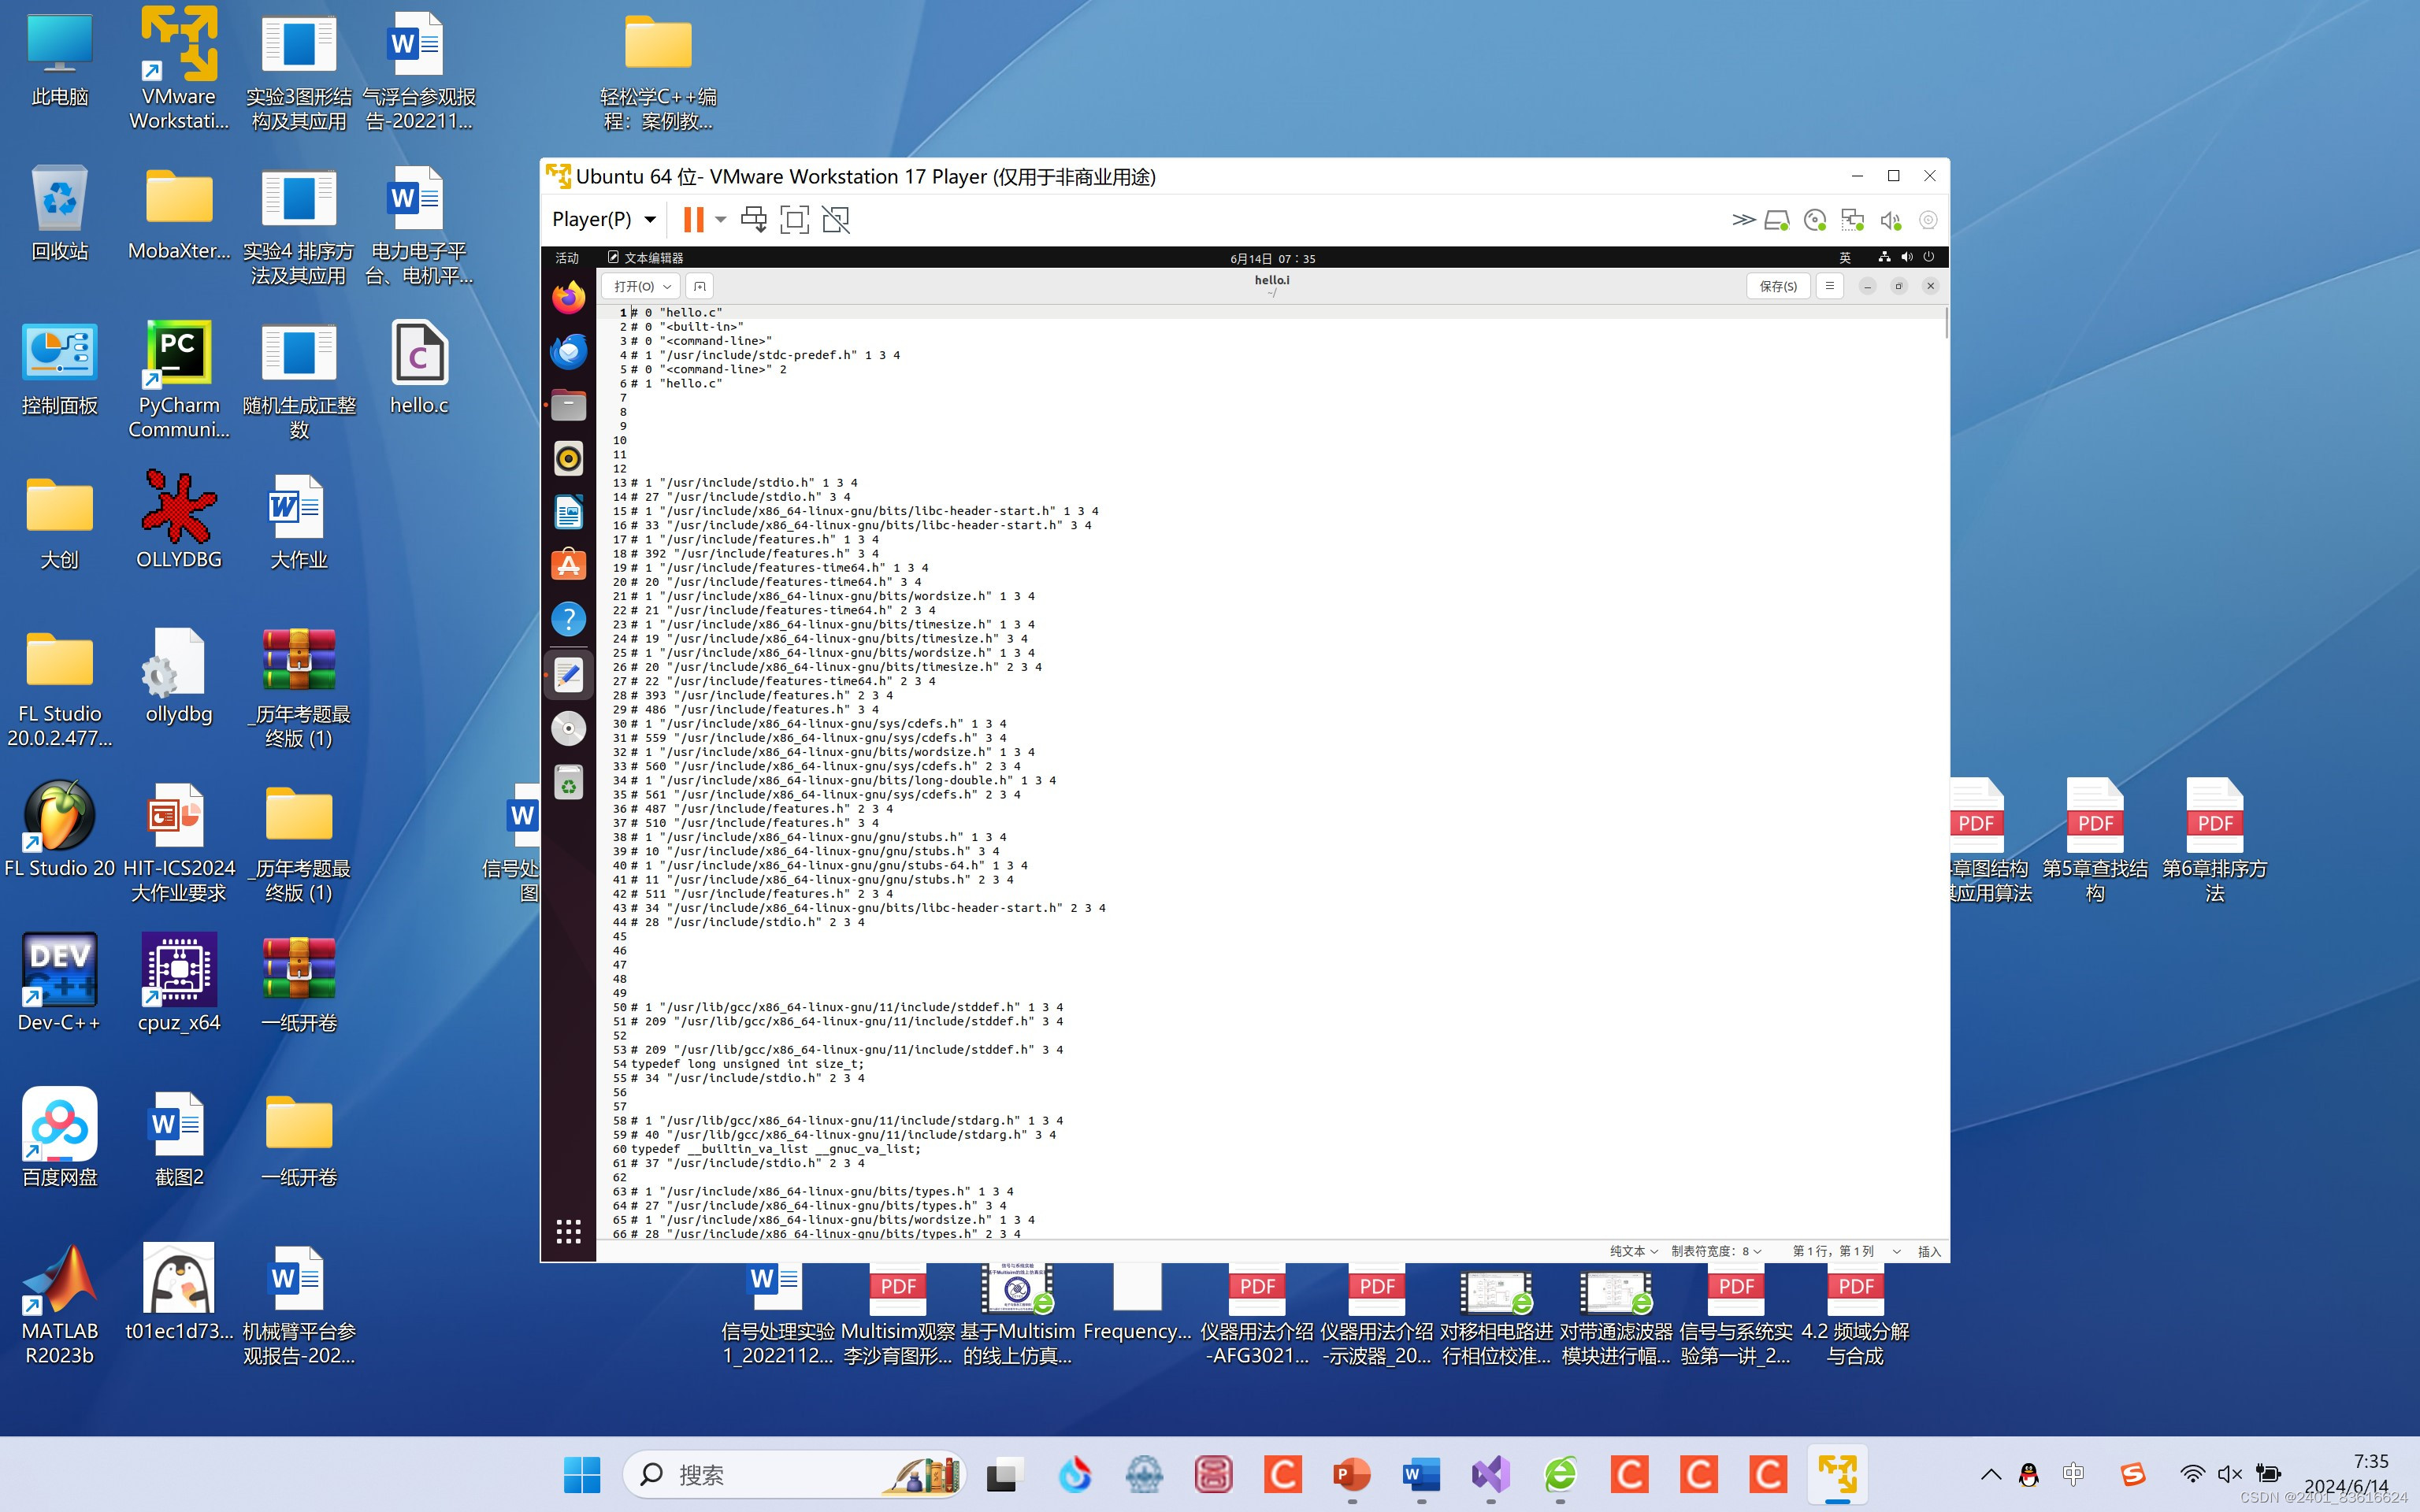This screenshot has height=1512, width=2420.
Task: Launch Thunderbird mail from dock
Action: click(x=568, y=351)
